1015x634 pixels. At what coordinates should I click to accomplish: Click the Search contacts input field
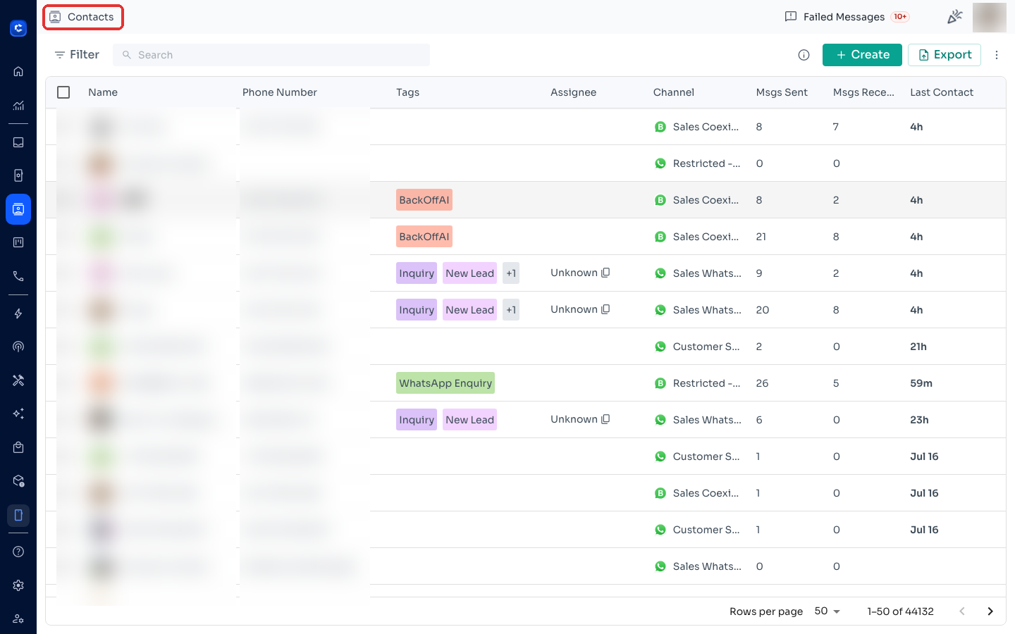tap(271, 55)
